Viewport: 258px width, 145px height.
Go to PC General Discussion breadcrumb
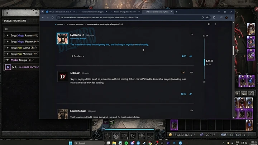tap(75, 24)
